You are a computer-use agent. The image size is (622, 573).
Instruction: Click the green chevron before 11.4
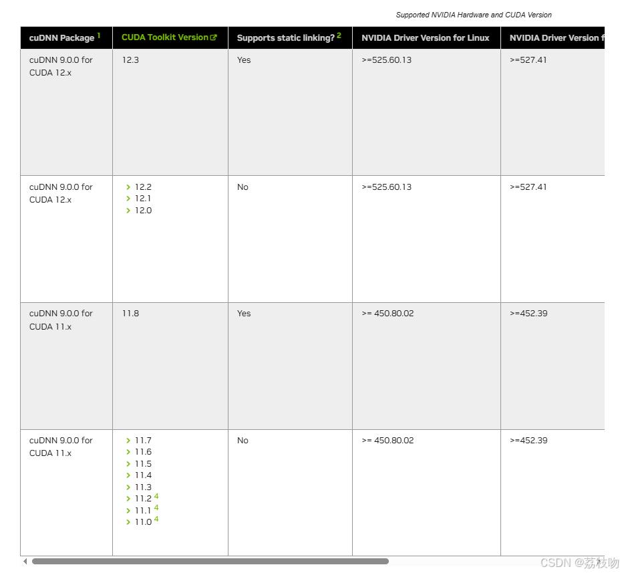(128, 475)
